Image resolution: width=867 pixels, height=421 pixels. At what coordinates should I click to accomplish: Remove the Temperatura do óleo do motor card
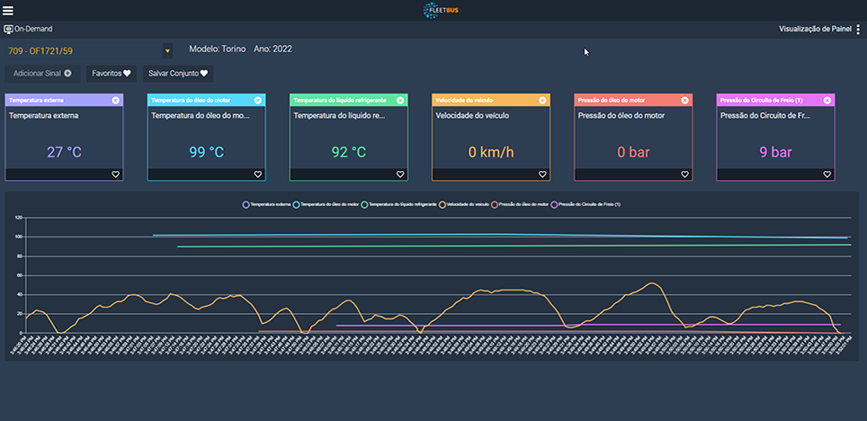(x=258, y=100)
